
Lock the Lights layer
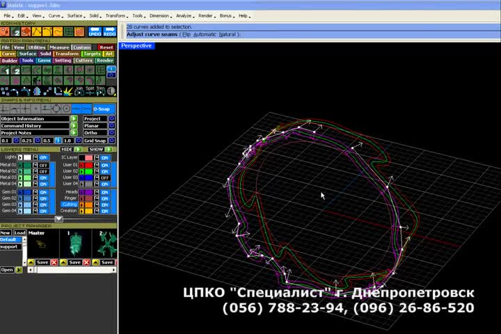(x=35, y=158)
